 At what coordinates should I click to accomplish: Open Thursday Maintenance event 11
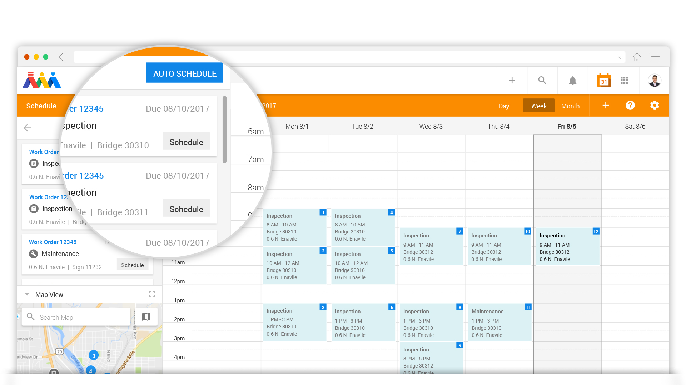[499, 322]
